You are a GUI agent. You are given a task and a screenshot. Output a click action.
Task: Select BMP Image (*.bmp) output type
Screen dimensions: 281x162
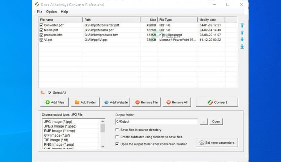tap(59, 131)
